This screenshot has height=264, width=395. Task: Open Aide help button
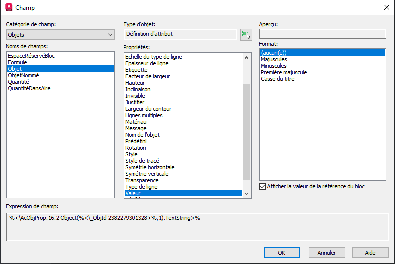pyautogui.click(x=370, y=253)
